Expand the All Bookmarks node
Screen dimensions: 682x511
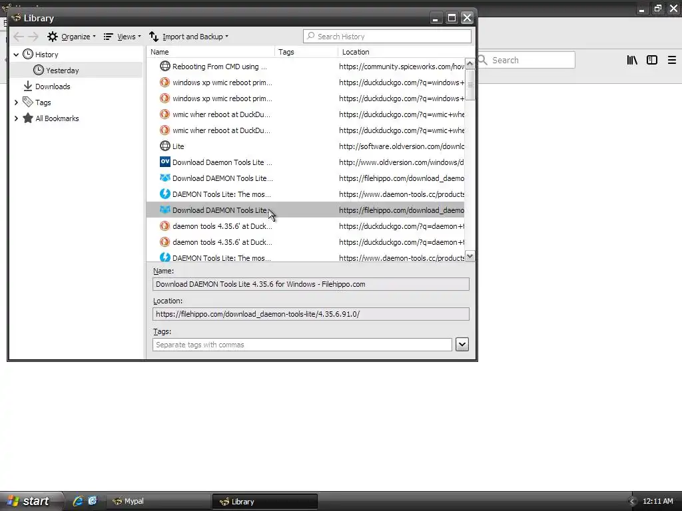point(16,118)
